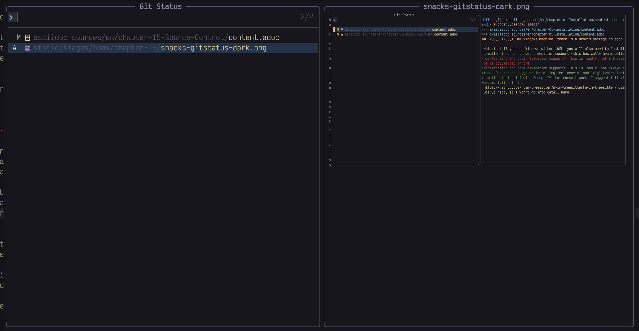Select the chapter-15-Source-Control content.adoc entry

[x=156, y=38]
